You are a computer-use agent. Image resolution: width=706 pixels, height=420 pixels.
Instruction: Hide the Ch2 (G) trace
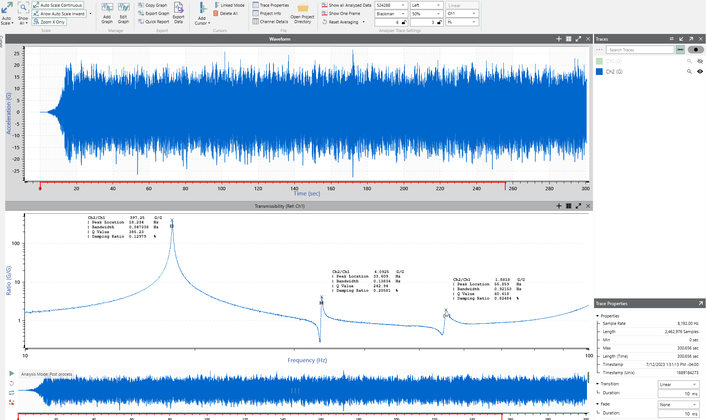point(700,72)
